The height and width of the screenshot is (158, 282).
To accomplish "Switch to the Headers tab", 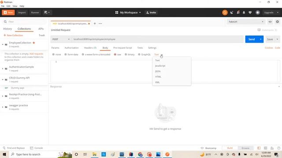I will click(x=90, y=48).
